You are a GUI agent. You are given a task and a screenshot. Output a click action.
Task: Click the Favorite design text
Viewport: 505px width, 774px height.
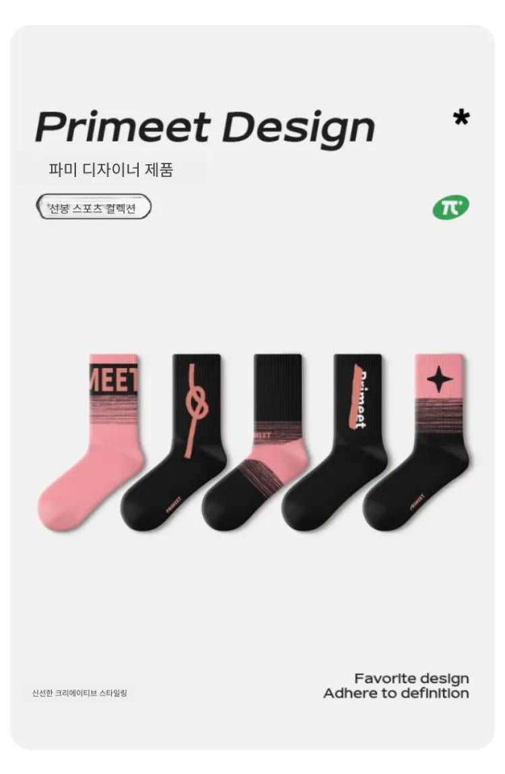(x=411, y=678)
